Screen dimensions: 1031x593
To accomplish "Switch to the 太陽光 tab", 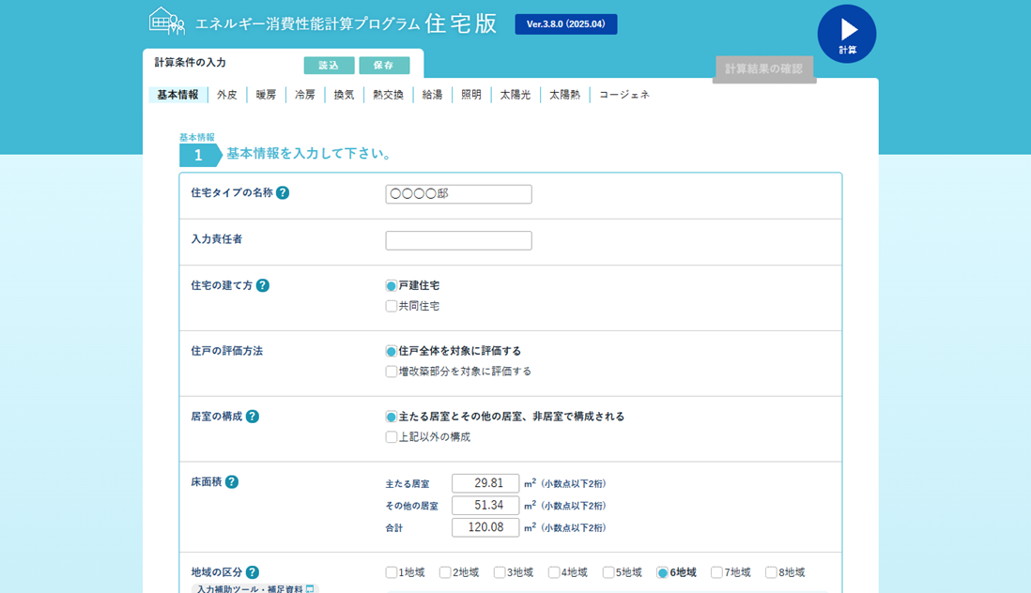I will point(515,95).
